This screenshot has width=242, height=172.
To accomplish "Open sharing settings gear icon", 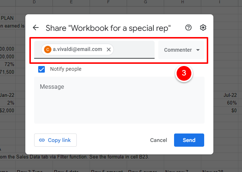I will pos(203,28).
